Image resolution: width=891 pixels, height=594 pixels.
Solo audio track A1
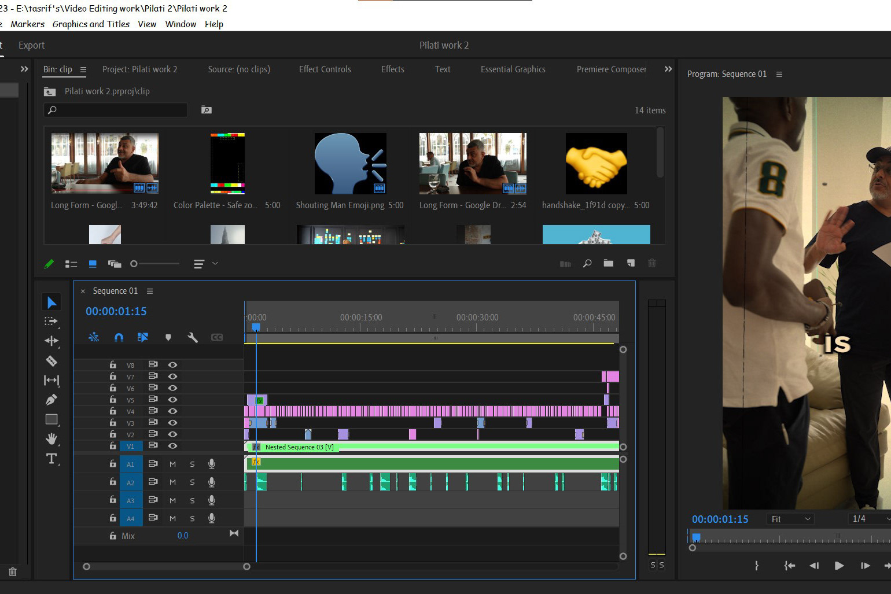pyautogui.click(x=192, y=464)
